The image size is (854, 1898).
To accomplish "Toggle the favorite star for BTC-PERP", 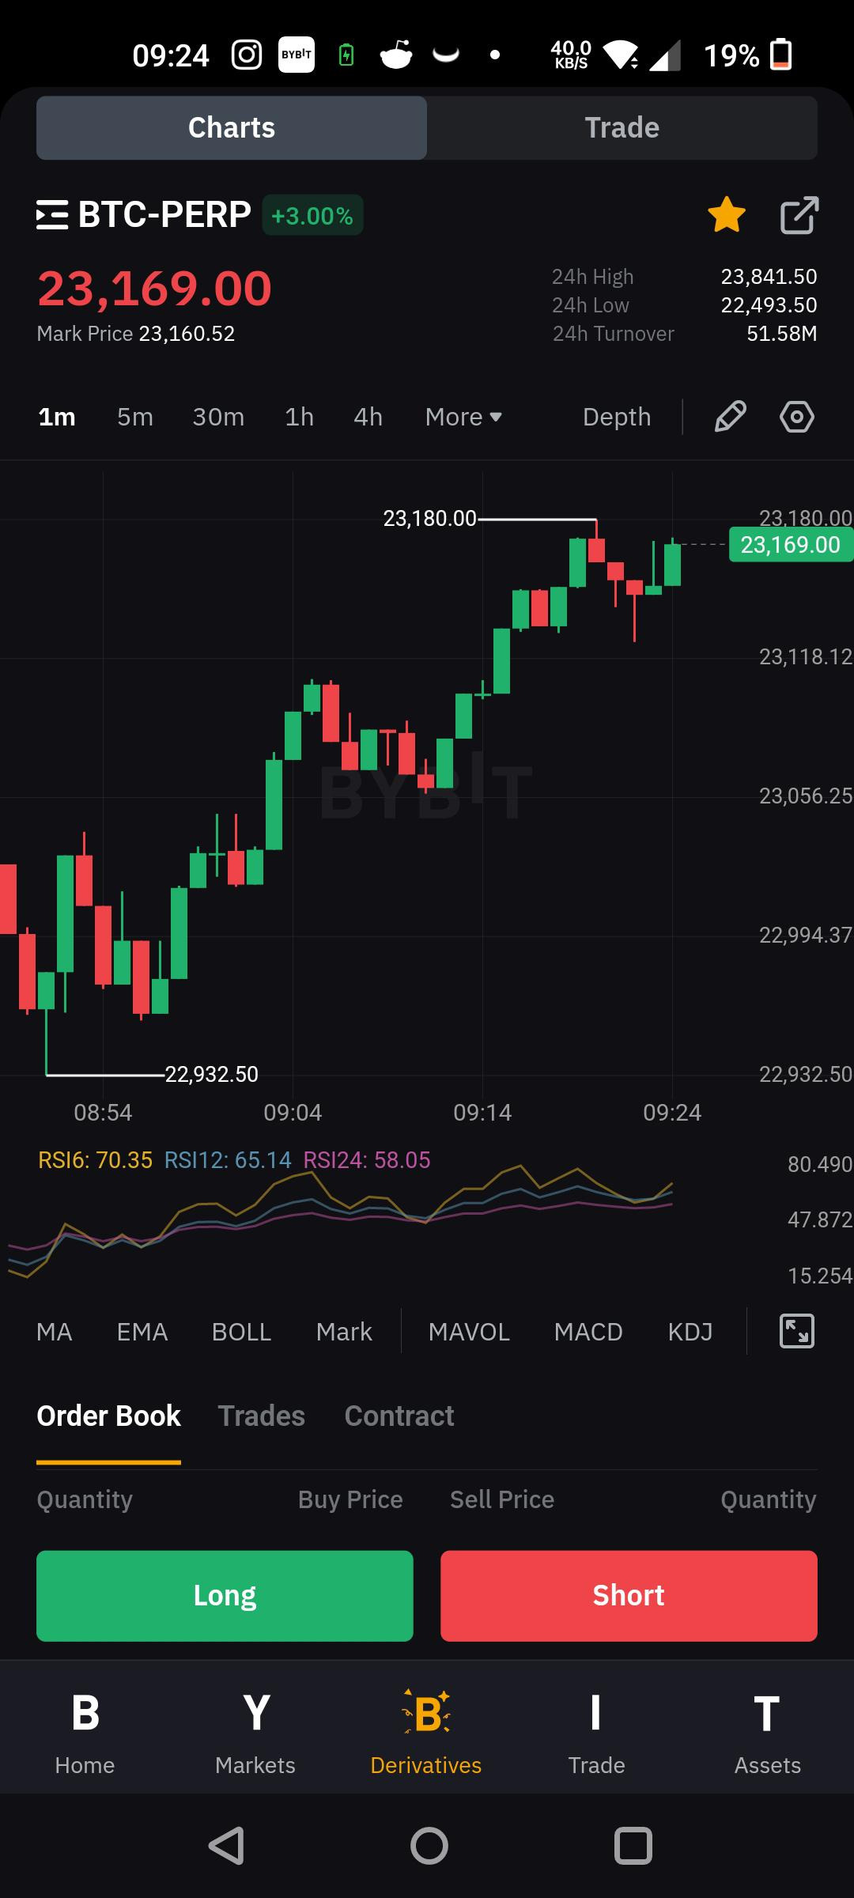I will [x=726, y=215].
